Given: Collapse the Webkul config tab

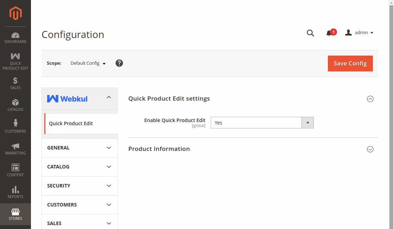Looking at the screenshot, I should [109, 97].
